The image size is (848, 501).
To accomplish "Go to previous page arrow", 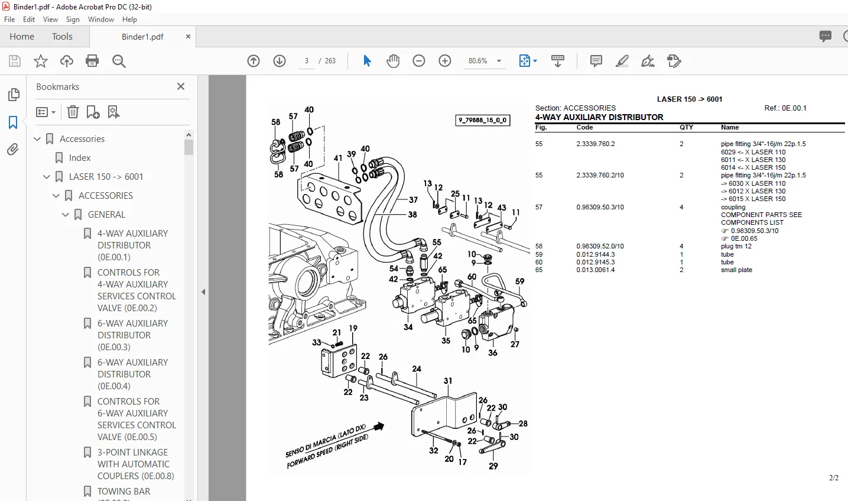I will coord(254,61).
